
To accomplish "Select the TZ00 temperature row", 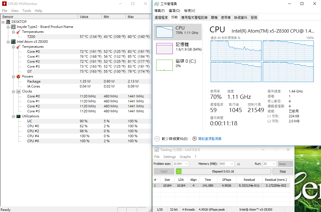I will [x=89, y=37].
